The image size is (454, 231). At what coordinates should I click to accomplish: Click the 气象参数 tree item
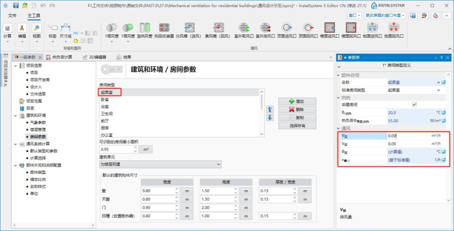click(38, 122)
